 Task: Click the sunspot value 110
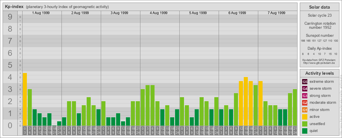click(x=330, y=41)
